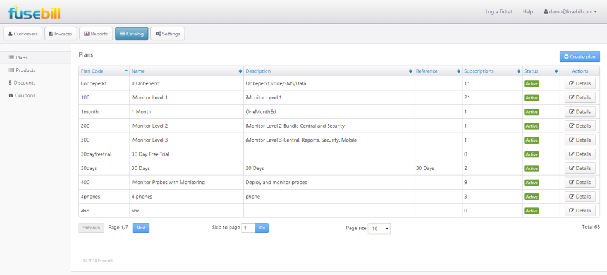Screen dimensions: 607x275
Task: Open the Help link
Action: 527,11
